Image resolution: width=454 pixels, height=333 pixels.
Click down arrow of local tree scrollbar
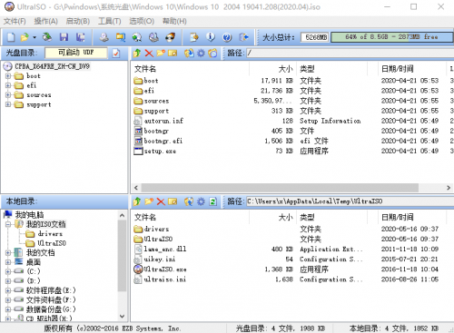point(122,317)
